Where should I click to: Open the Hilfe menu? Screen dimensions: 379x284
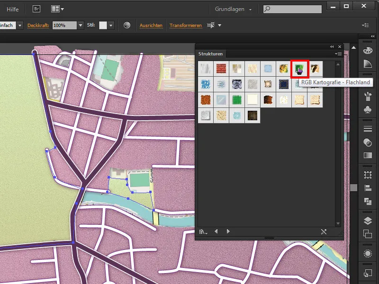13,9
